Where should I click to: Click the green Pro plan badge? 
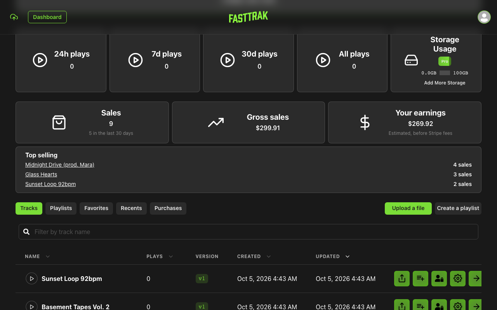pos(445,61)
